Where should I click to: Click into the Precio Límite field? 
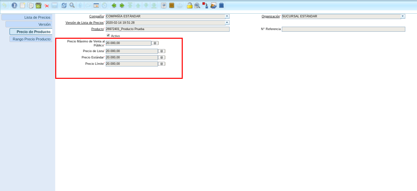click(x=132, y=64)
